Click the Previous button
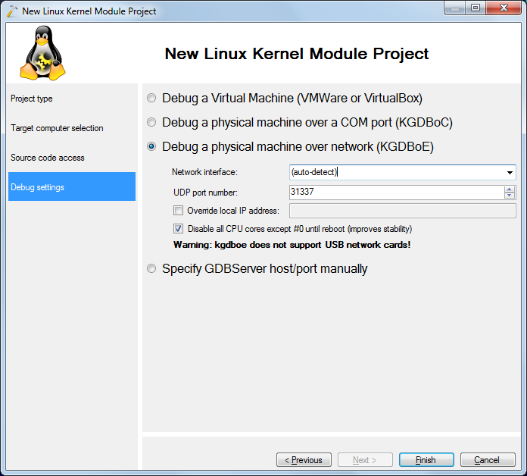The width and height of the screenshot is (527, 476). pyautogui.click(x=304, y=459)
